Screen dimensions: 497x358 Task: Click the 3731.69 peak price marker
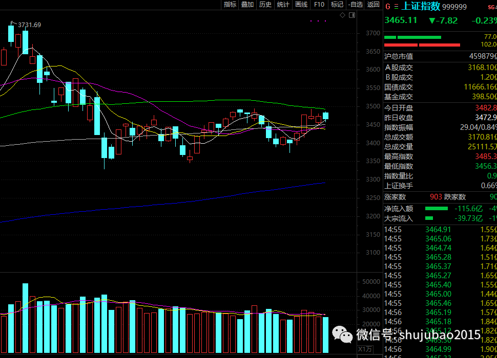(29, 25)
